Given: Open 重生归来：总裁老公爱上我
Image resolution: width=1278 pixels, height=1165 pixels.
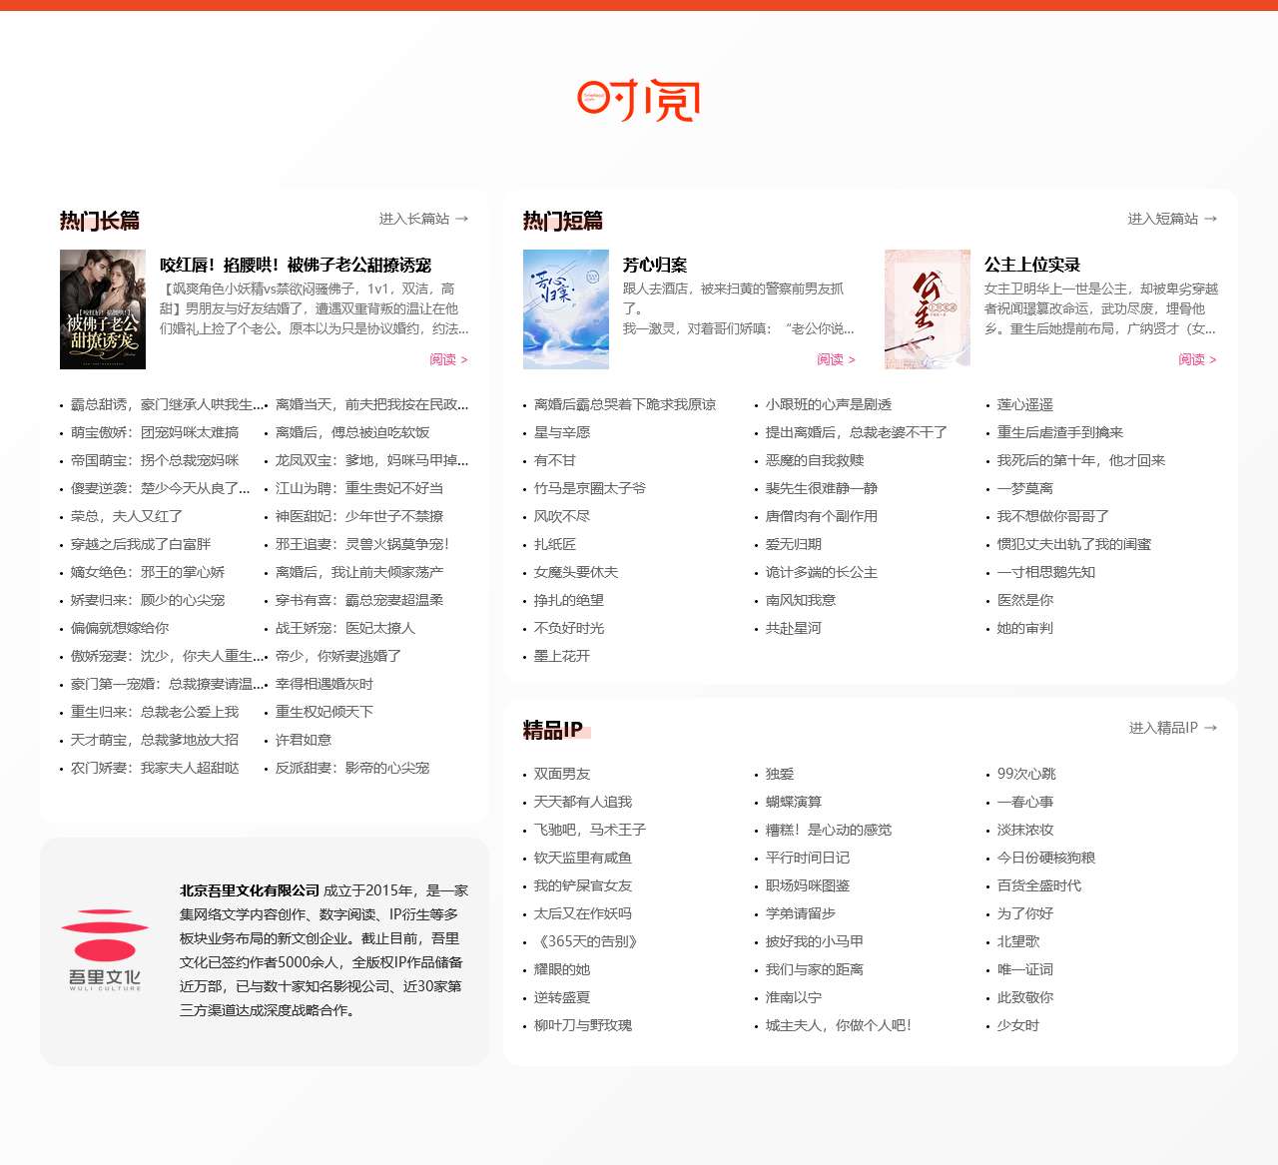Looking at the screenshot, I should coord(155,712).
